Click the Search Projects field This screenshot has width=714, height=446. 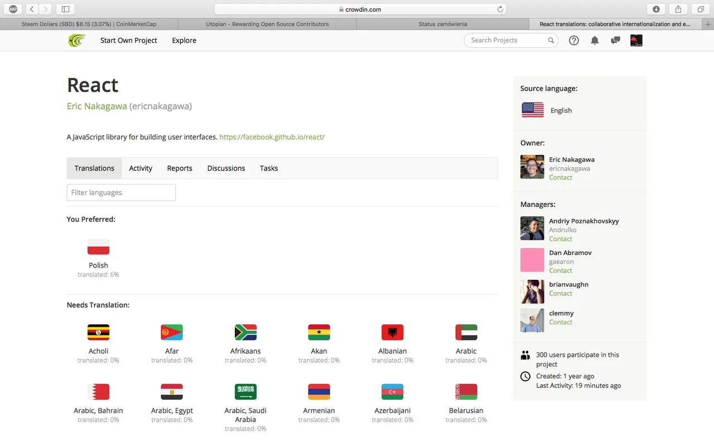pos(511,40)
